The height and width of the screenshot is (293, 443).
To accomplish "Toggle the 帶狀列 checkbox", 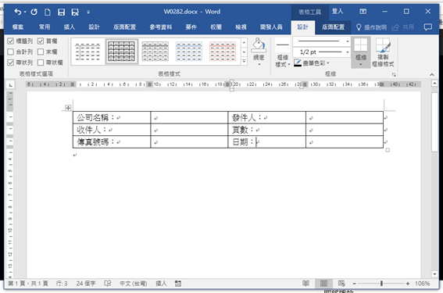I will pyautogui.click(x=10, y=63).
